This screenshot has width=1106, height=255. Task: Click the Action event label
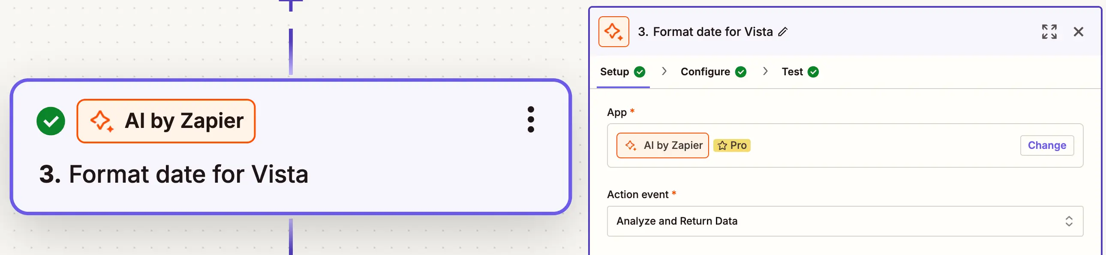(x=637, y=195)
